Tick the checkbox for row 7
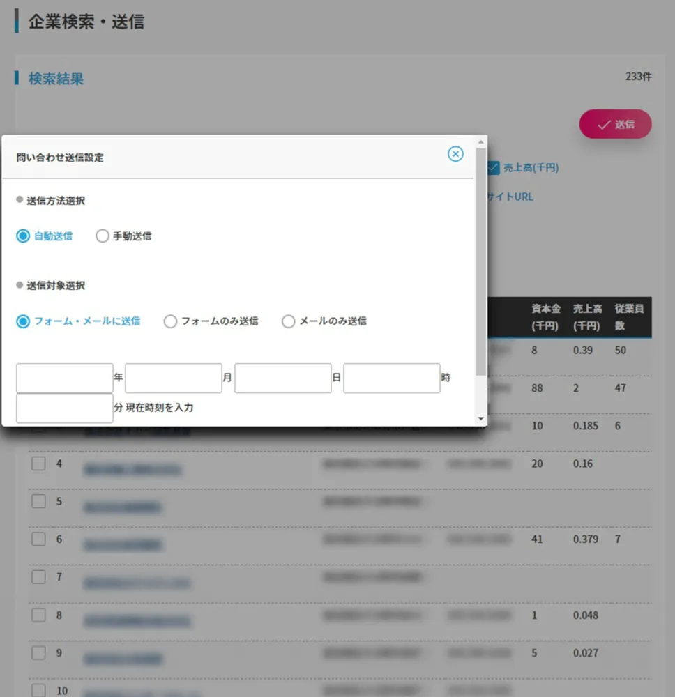Viewport: 675px width, 697px height. pyautogui.click(x=38, y=577)
